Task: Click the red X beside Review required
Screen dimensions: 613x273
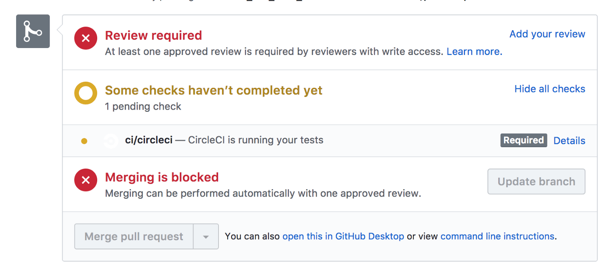Action: [x=86, y=38]
